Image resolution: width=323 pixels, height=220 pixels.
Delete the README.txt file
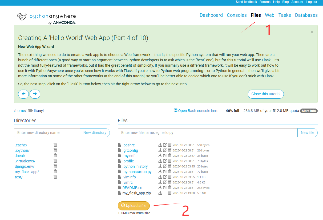[169, 187]
